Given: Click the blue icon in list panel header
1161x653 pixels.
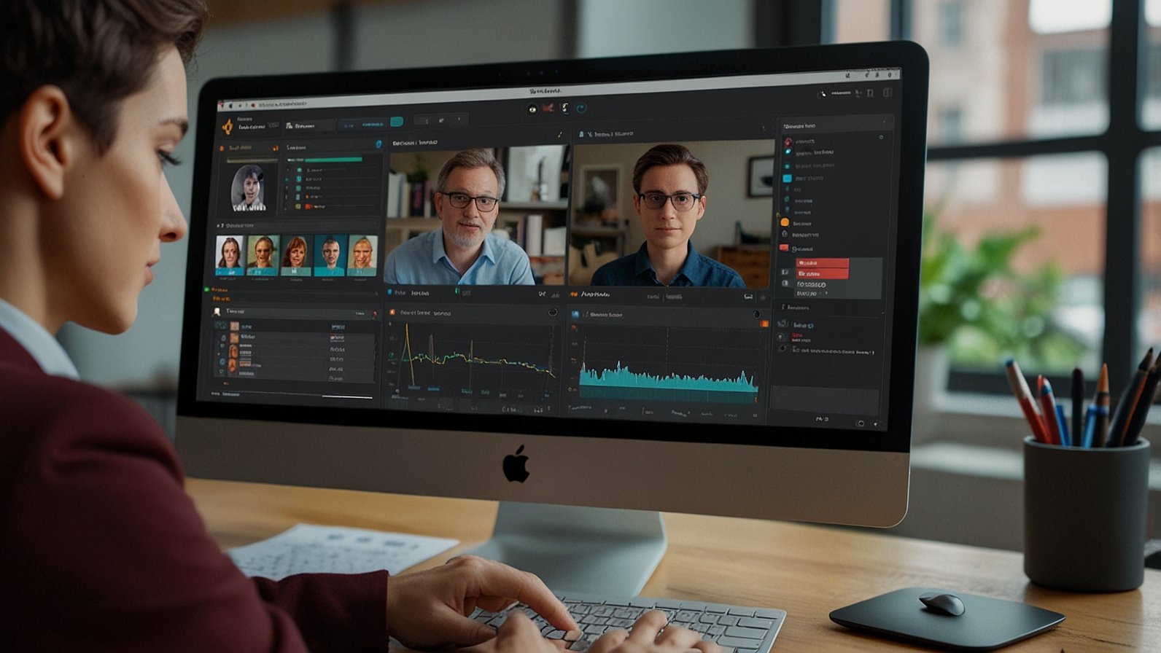Looking at the screenshot, I should point(378,144).
